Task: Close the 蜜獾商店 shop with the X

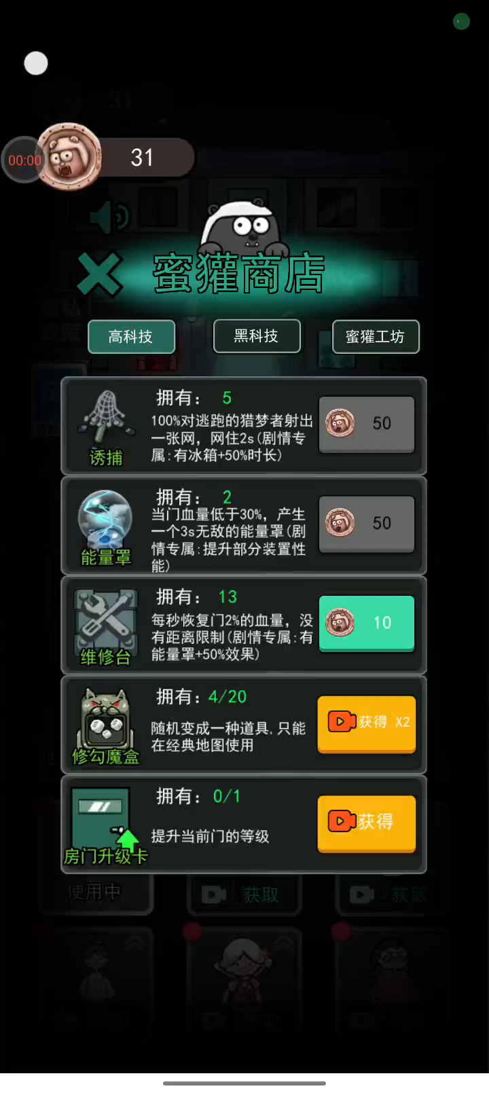Action: tap(100, 274)
